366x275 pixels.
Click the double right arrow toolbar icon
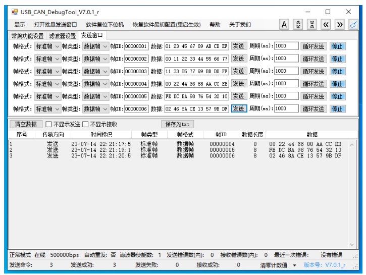point(340,25)
